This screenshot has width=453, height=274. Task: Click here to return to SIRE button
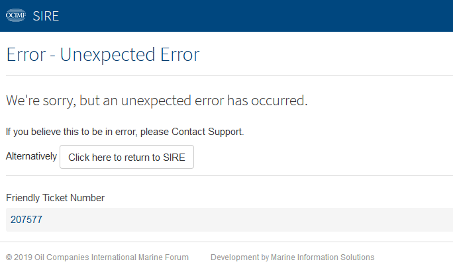[x=126, y=157]
